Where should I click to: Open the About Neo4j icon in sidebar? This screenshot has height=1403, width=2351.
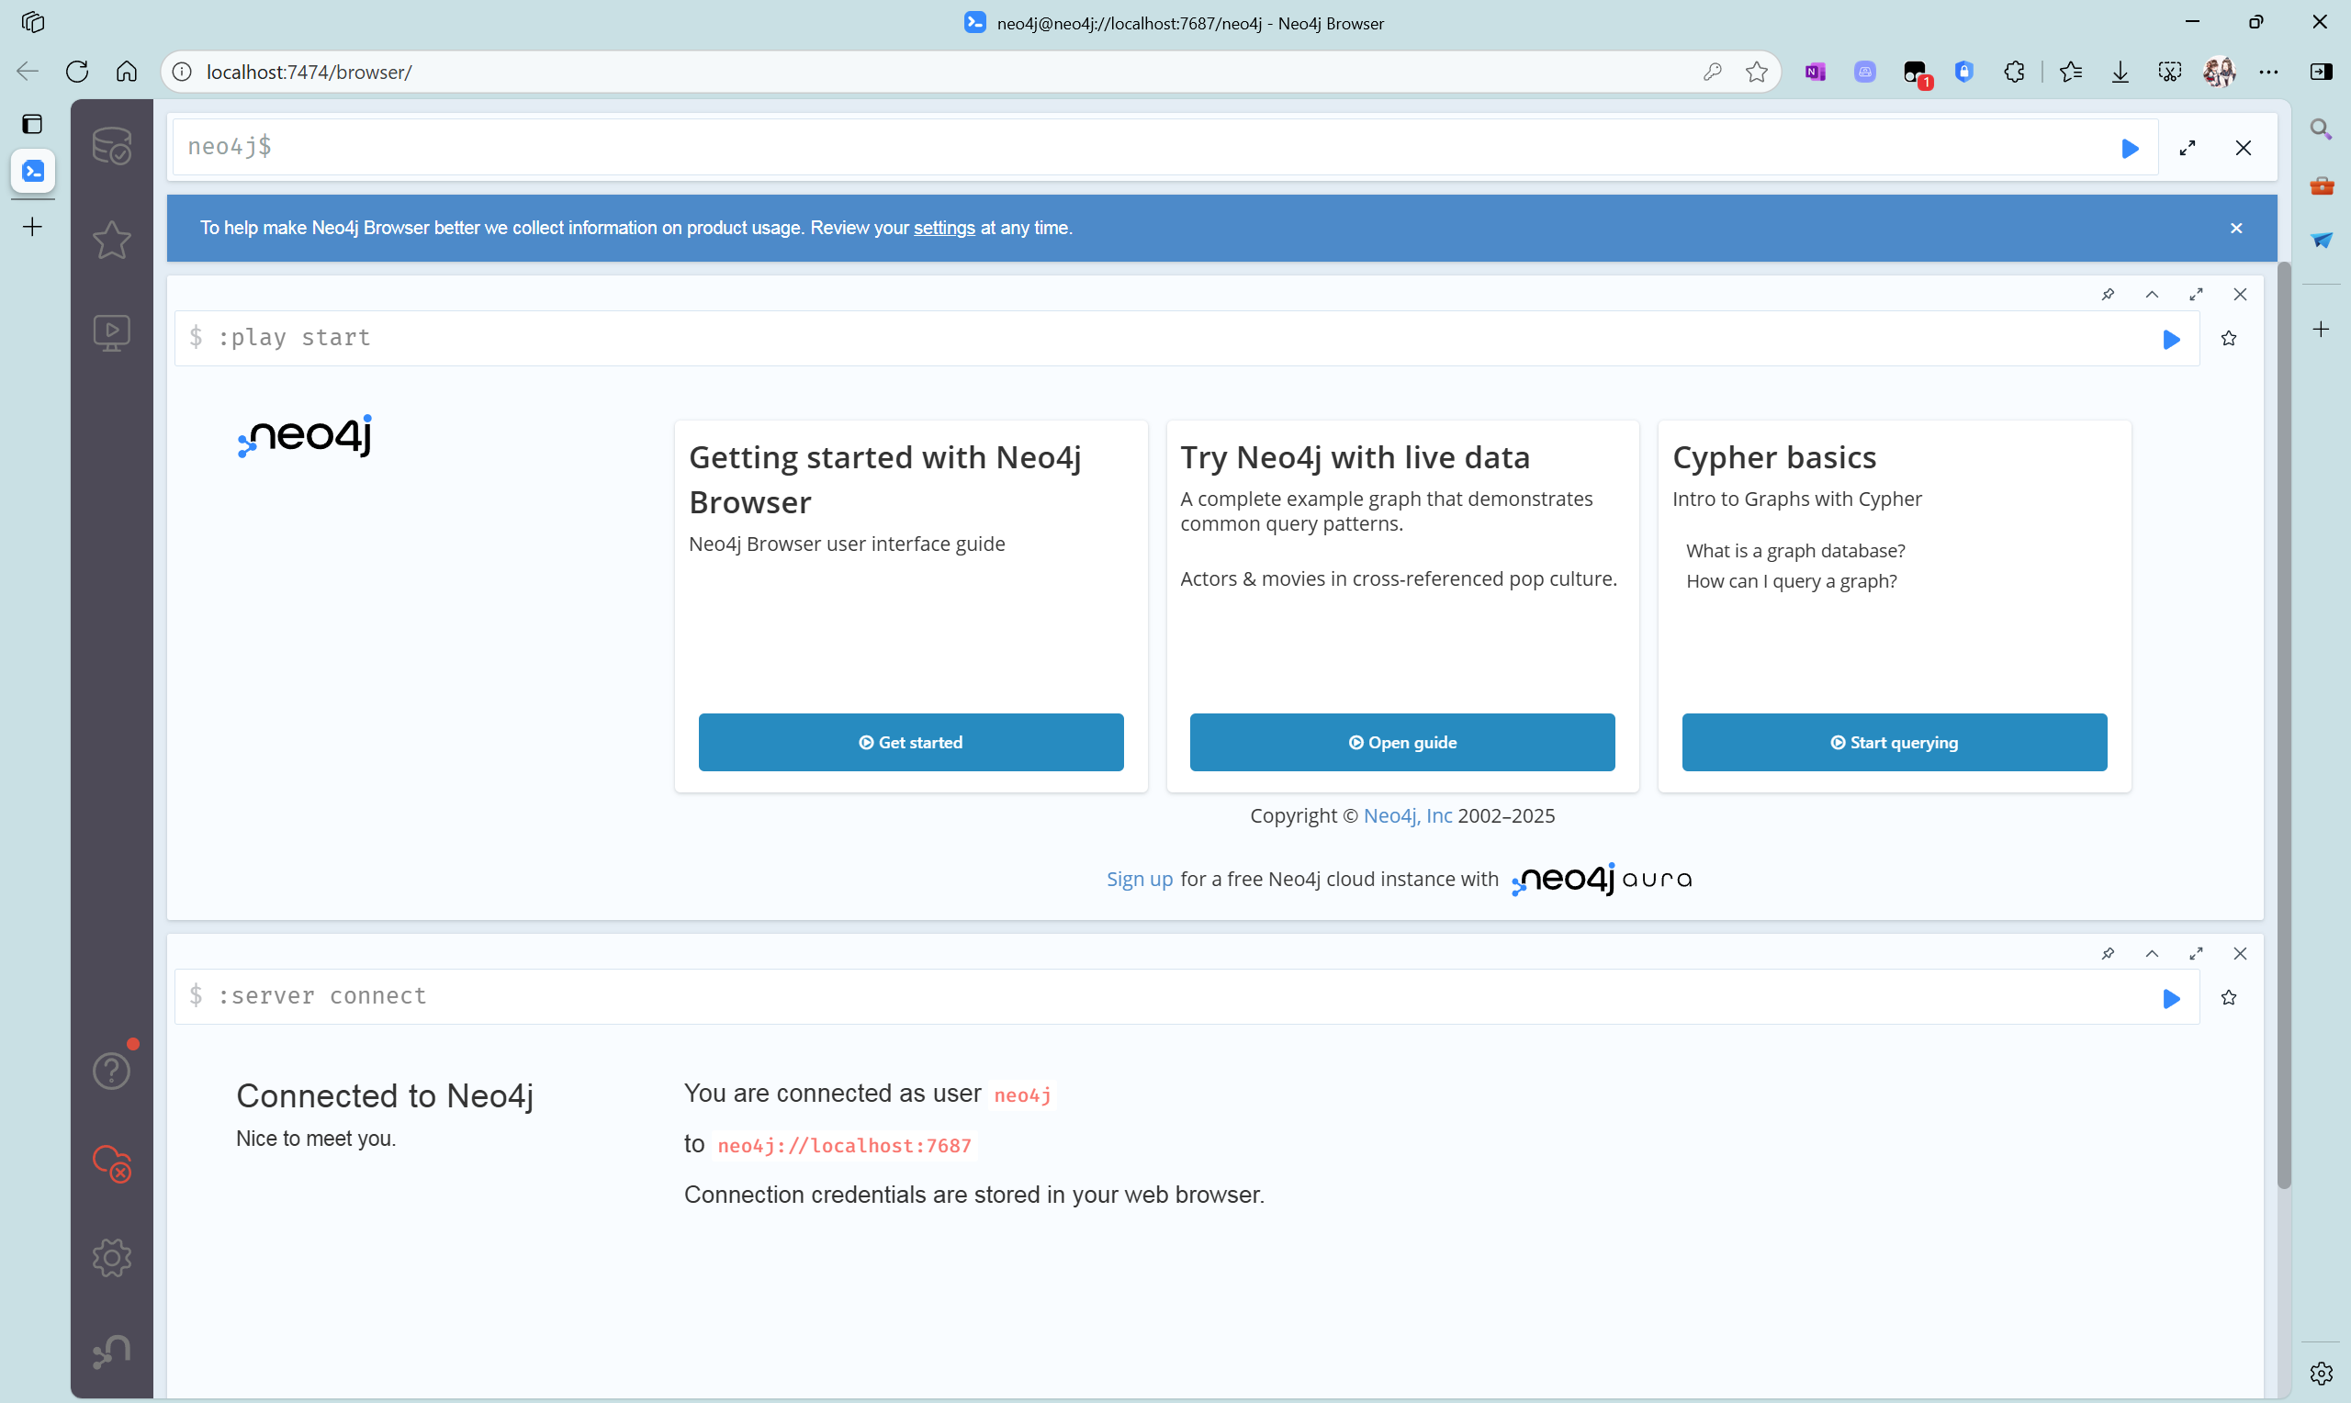(x=111, y=1351)
